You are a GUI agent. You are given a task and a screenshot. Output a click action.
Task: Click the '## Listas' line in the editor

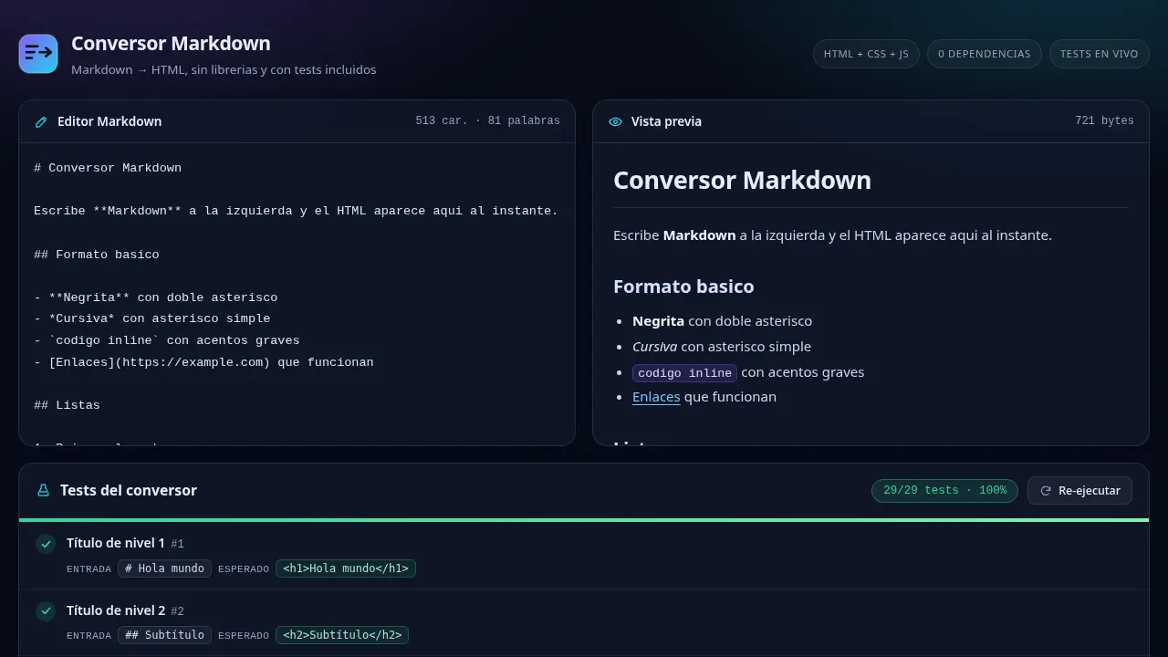(x=67, y=405)
